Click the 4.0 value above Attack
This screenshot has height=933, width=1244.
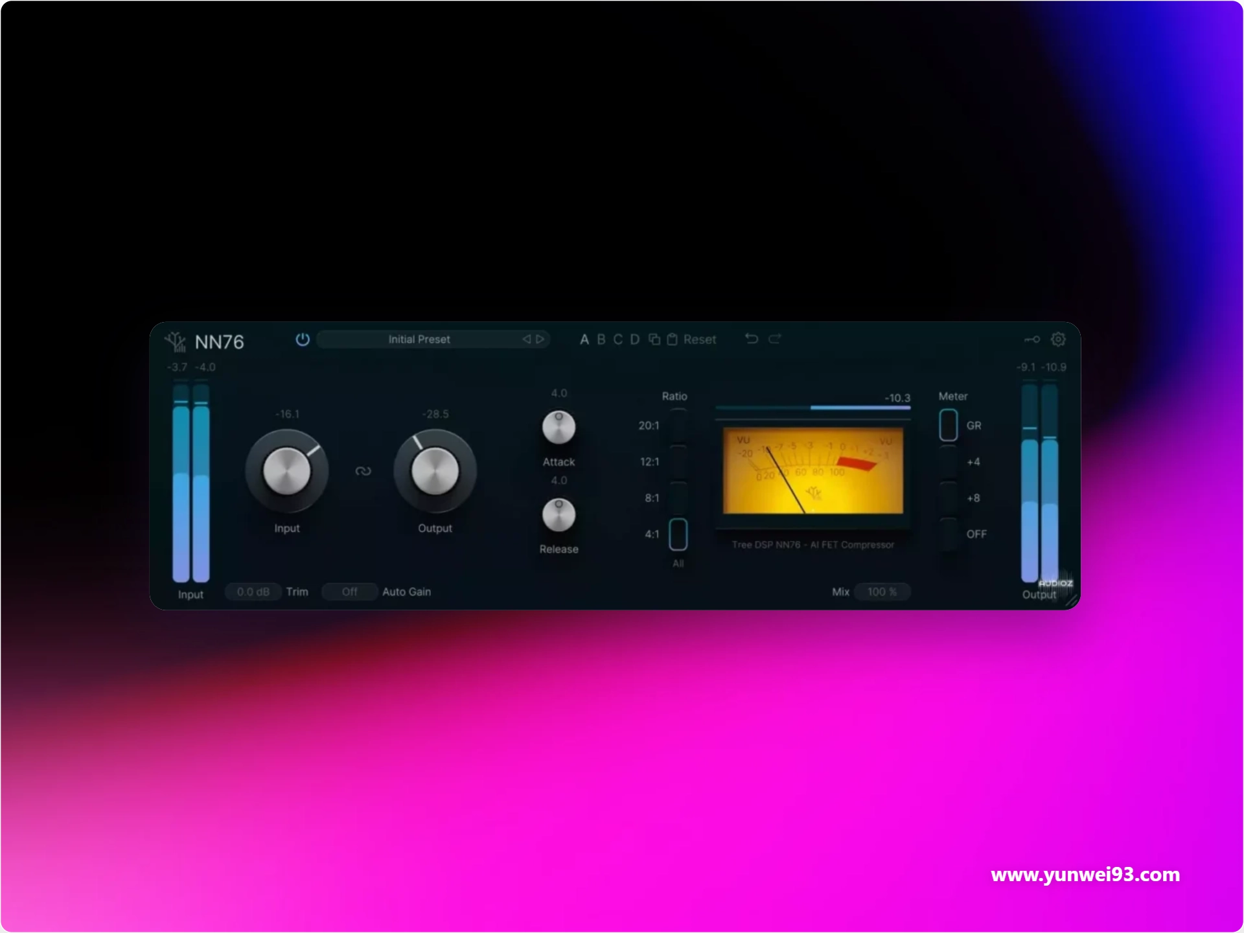[559, 393]
